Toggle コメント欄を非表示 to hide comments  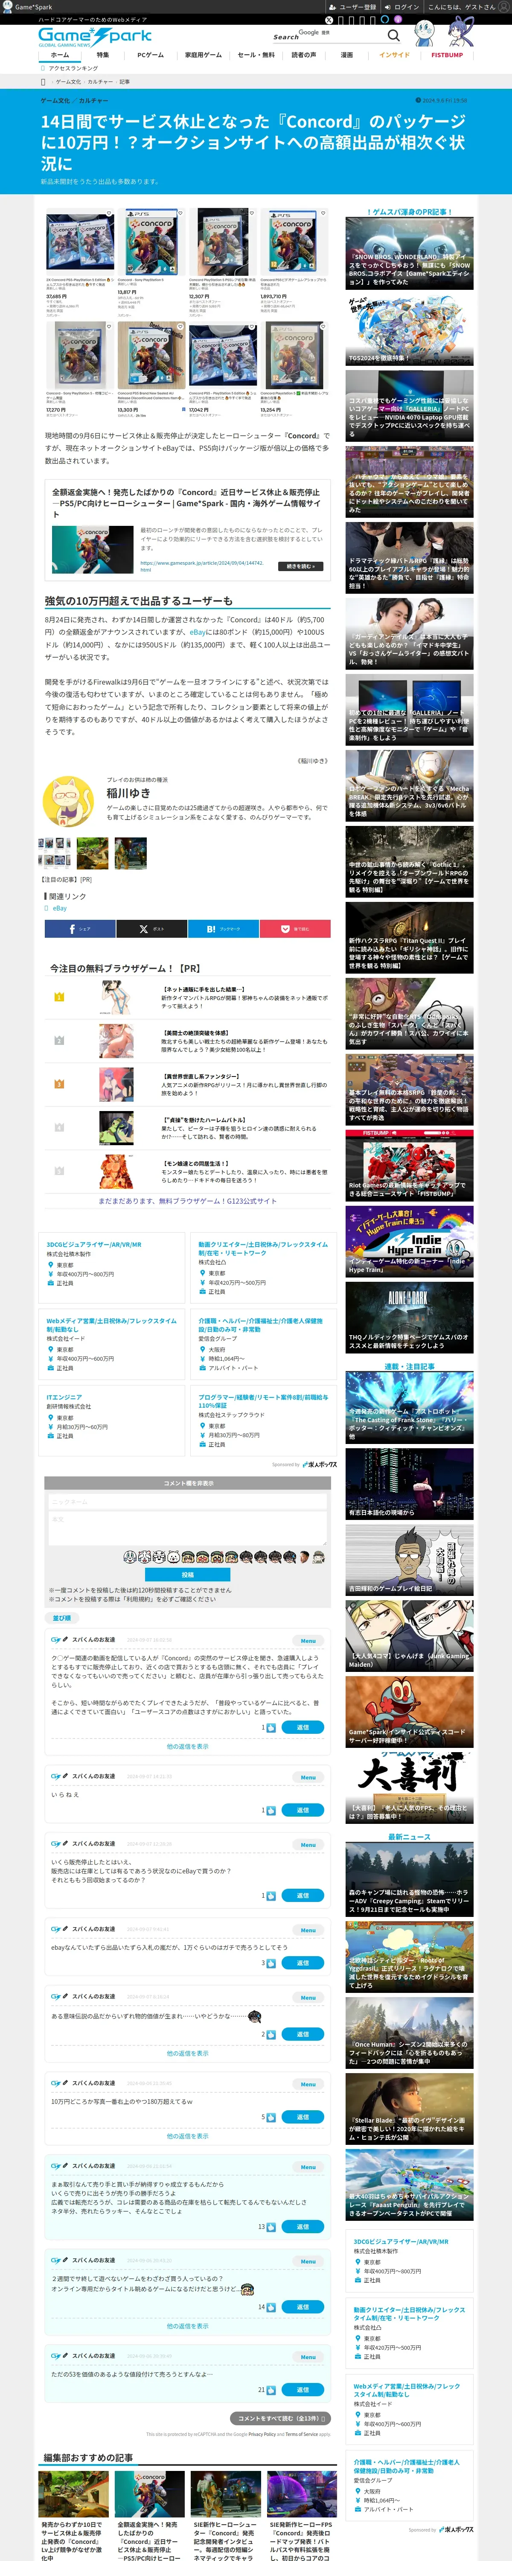pyautogui.click(x=188, y=1483)
